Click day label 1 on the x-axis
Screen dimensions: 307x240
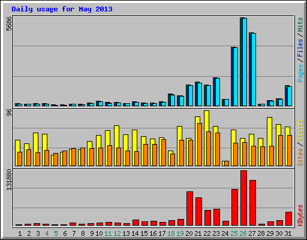(x=20, y=233)
